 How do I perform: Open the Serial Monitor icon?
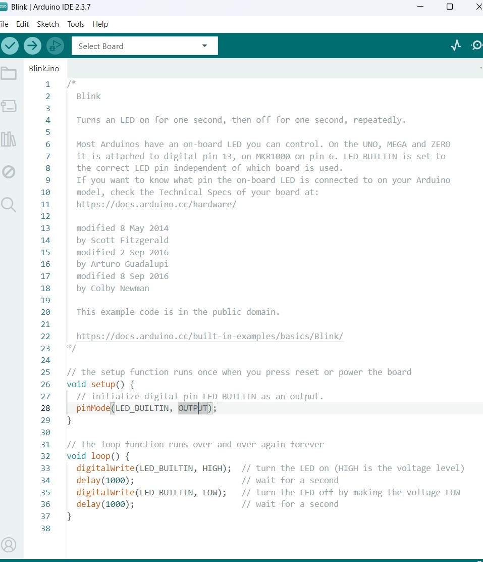(477, 45)
